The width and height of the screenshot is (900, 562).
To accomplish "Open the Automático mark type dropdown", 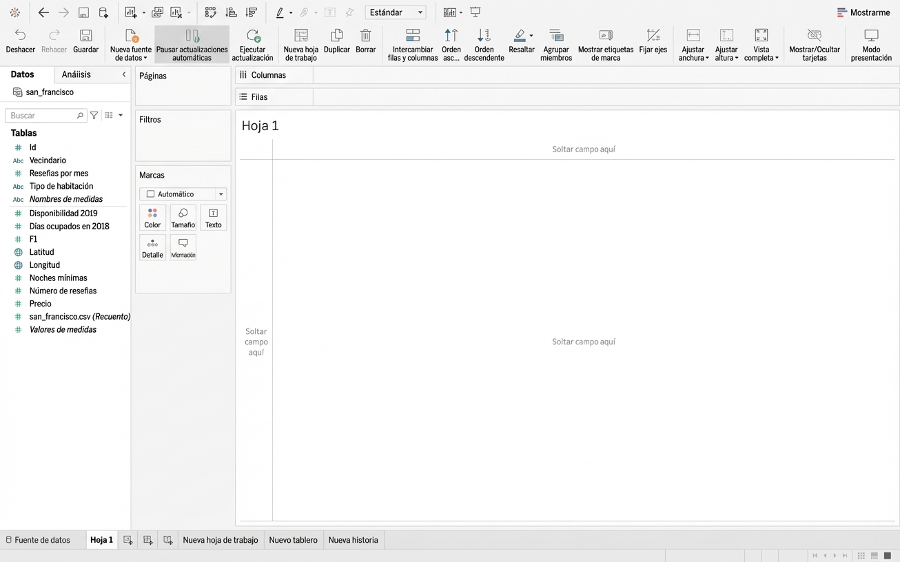I will (183, 194).
